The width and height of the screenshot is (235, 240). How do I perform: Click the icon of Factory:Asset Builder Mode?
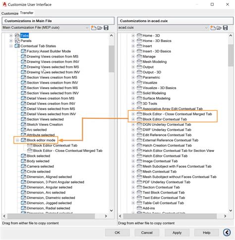click(x=23, y=51)
